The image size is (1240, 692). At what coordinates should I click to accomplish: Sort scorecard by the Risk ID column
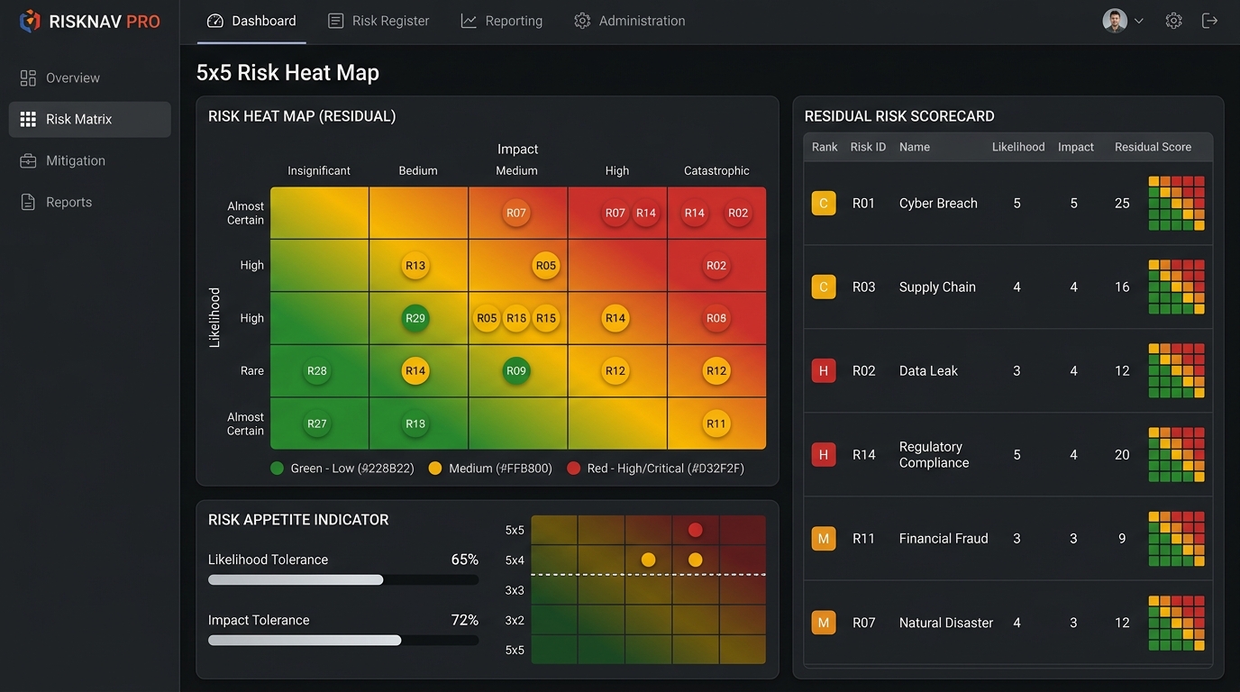point(868,147)
